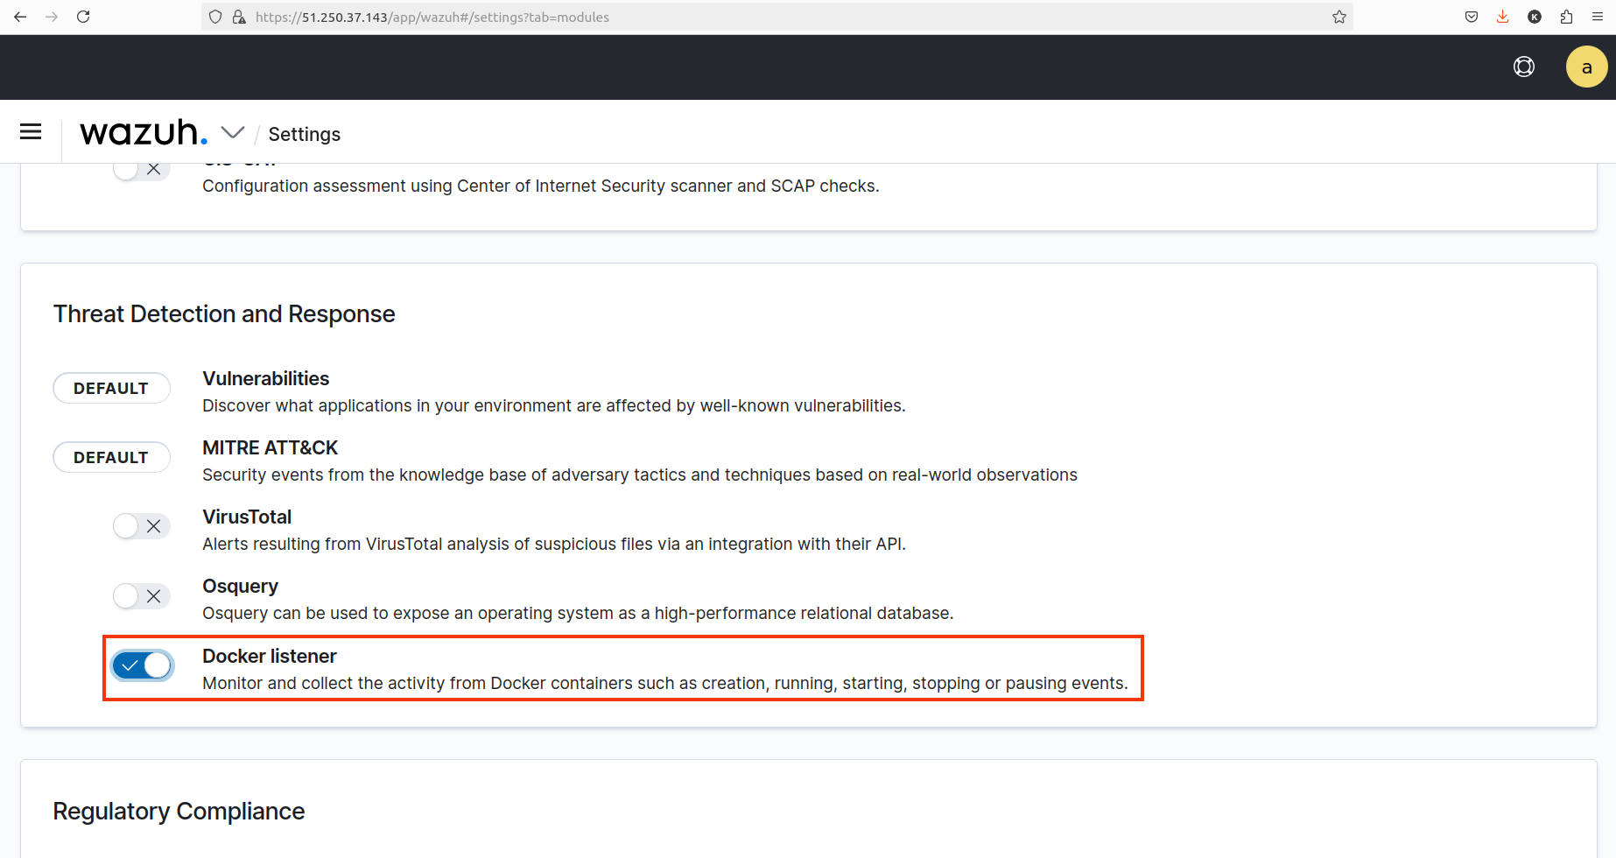Click the VirusTotal module title
The image size is (1616, 858).
pyautogui.click(x=247, y=517)
